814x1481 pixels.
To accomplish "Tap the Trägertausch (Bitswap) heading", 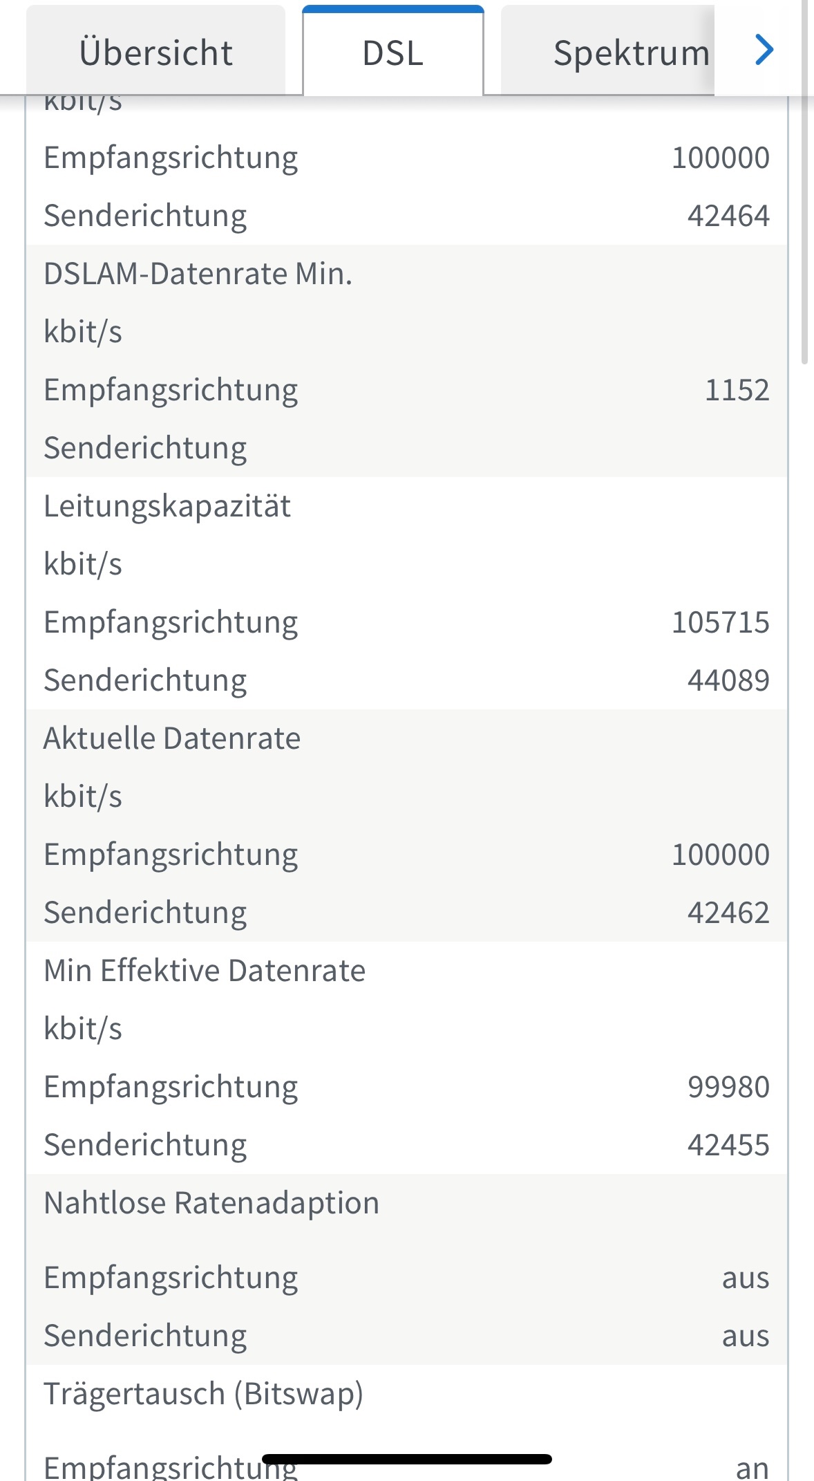I will coord(203,1394).
